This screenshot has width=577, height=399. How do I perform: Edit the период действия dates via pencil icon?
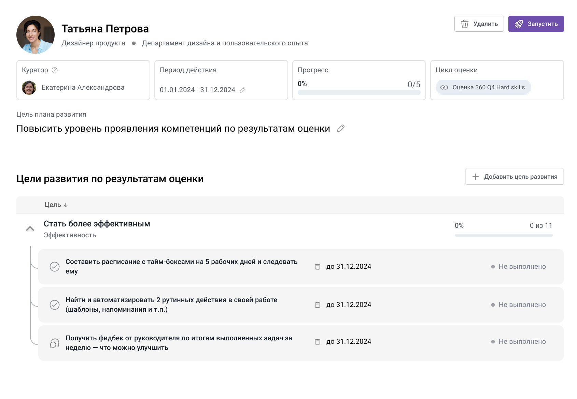pyautogui.click(x=243, y=90)
